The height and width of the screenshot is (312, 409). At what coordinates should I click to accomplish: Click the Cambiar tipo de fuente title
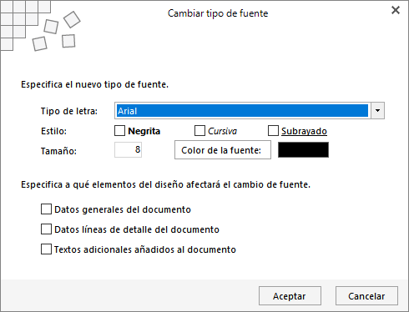click(218, 13)
